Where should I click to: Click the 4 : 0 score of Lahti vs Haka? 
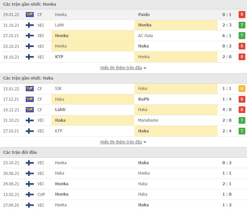(226, 110)
